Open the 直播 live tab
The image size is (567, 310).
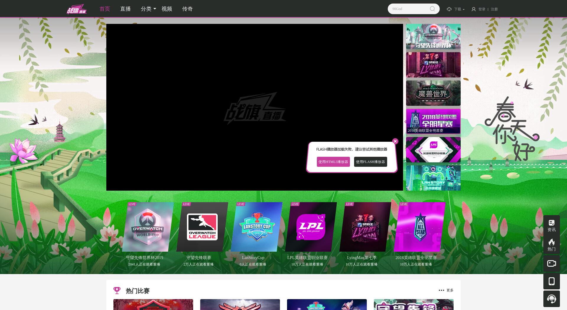pos(126,9)
